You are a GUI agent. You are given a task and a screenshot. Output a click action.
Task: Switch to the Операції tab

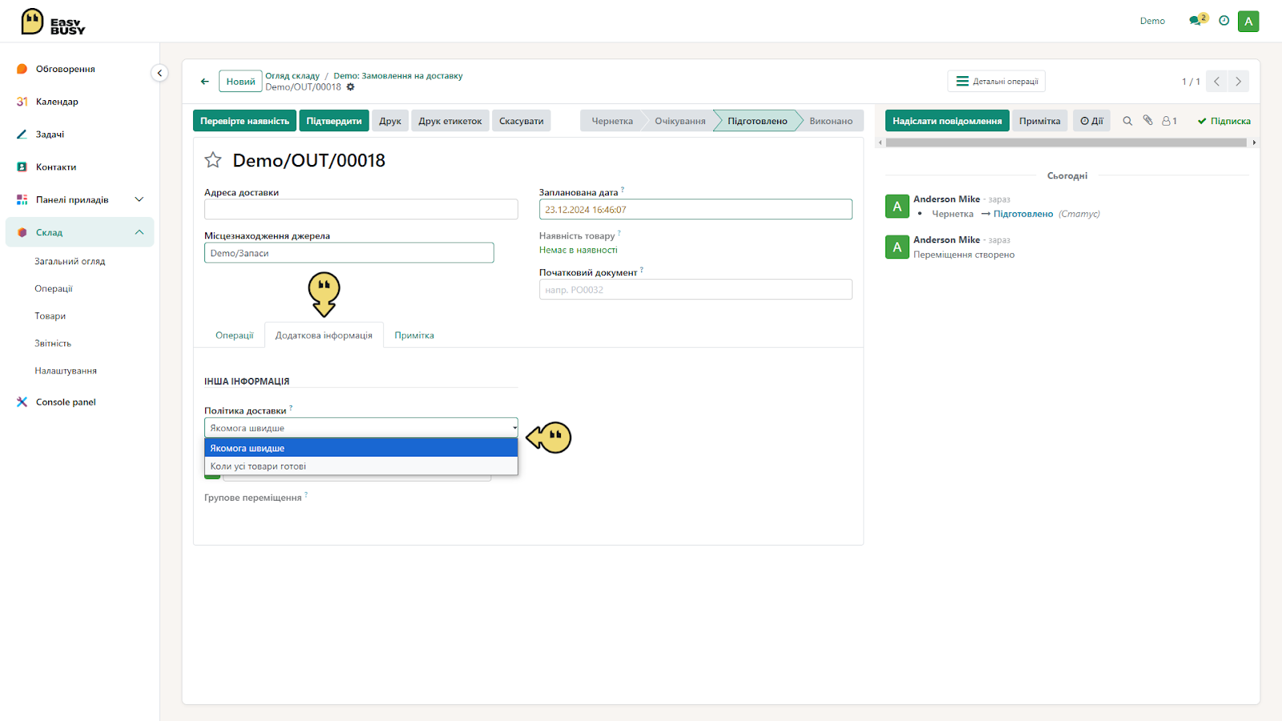(234, 336)
